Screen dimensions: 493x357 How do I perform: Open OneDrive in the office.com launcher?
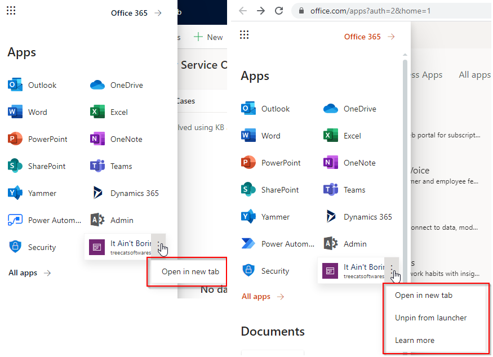click(350, 109)
